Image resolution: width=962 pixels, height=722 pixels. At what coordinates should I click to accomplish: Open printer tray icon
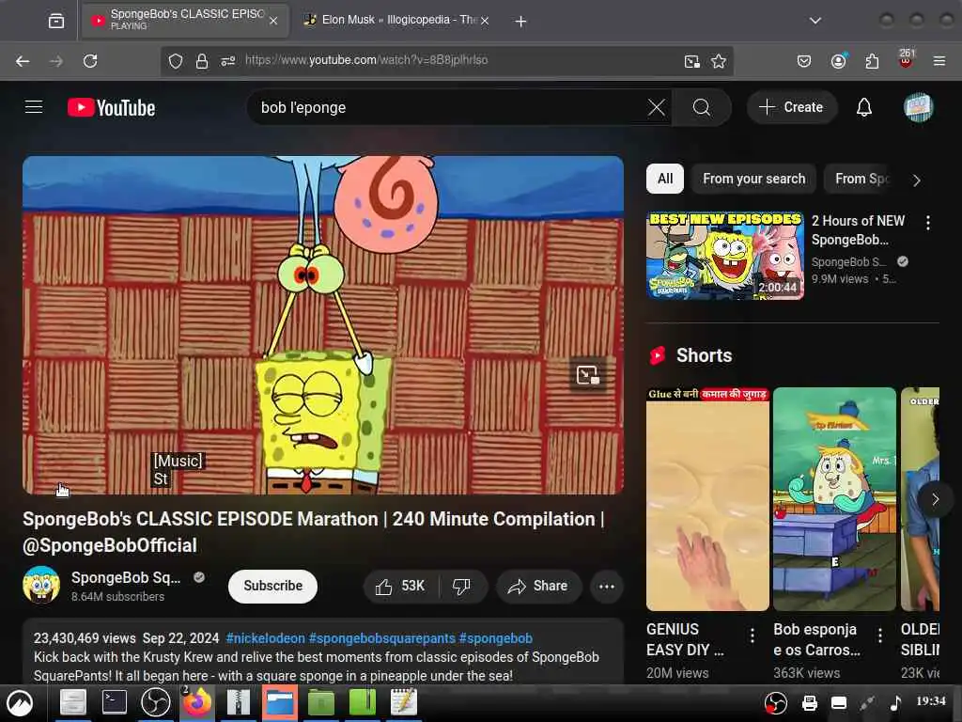[x=810, y=703]
